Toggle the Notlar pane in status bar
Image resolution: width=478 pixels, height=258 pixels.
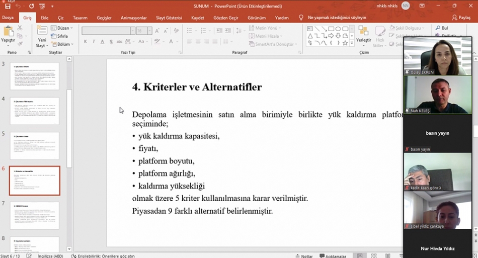click(x=304, y=255)
